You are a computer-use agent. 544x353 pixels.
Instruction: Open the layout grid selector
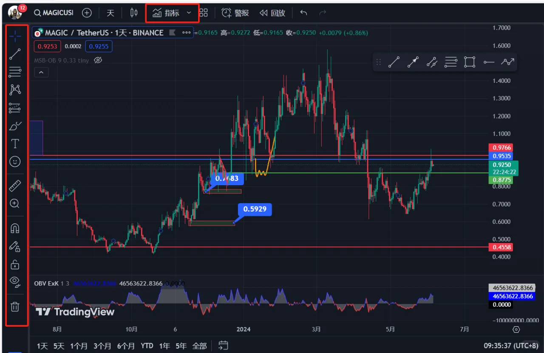point(204,13)
